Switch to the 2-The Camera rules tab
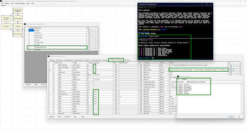247x134 pixels. (59, 60)
